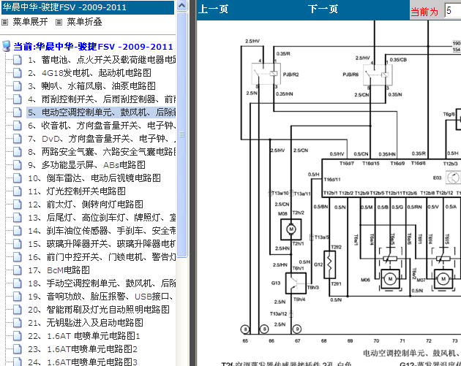Click page icon for item 6 收音机
This screenshot has width=461, height=366.
[x=18, y=126]
